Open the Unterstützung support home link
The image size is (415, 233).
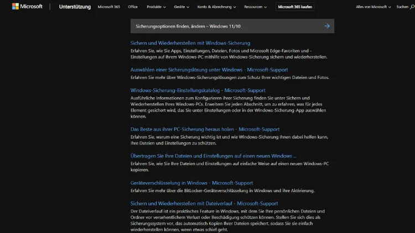pyautogui.click(x=75, y=7)
